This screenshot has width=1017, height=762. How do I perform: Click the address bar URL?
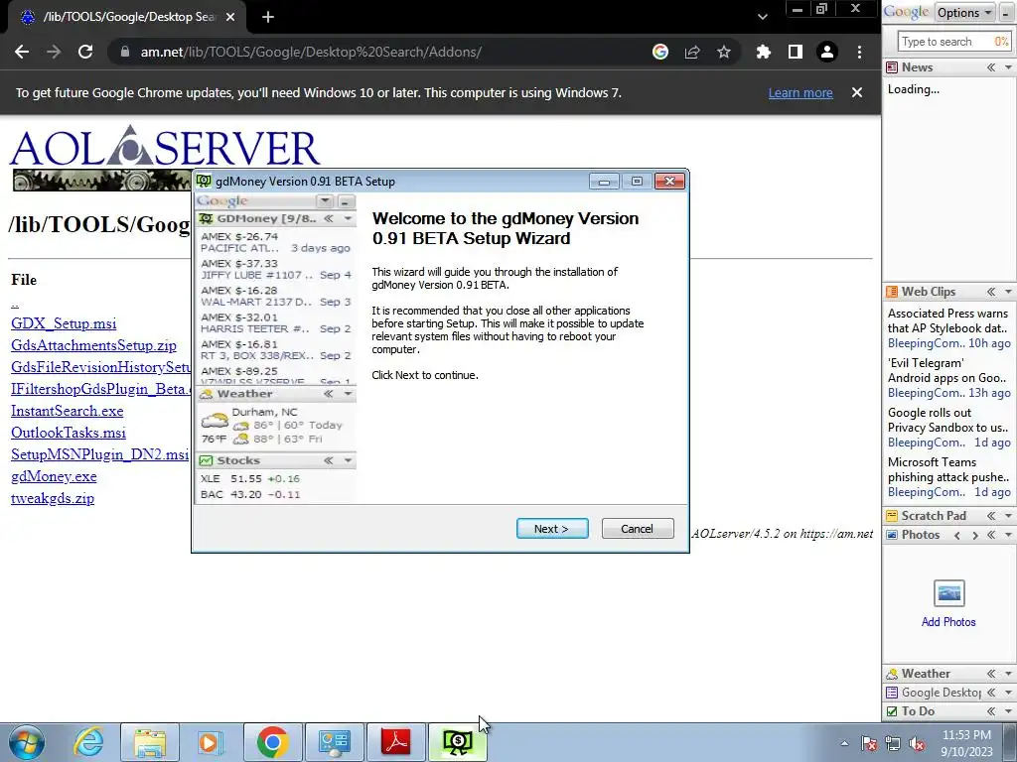coord(311,52)
